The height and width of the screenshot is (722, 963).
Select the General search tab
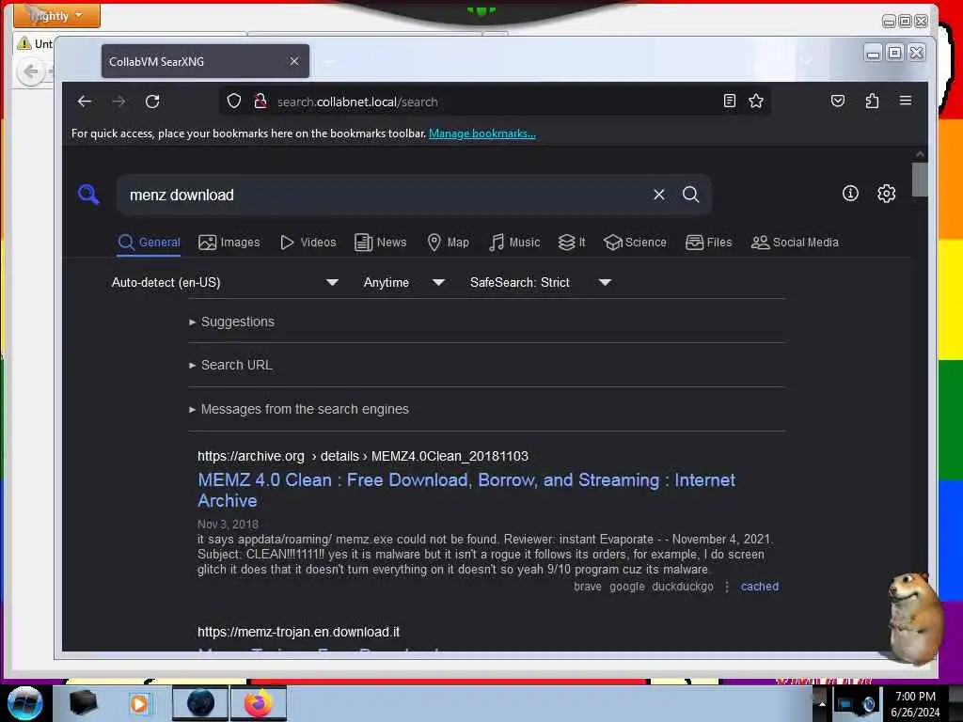tap(150, 243)
